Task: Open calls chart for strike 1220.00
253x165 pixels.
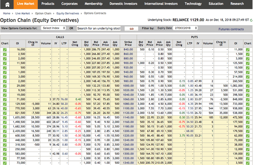Action: click(x=5, y=136)
